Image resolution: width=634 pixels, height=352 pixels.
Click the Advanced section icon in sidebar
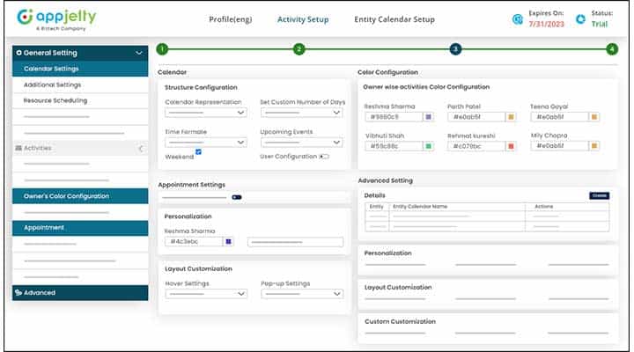[18, 293]
